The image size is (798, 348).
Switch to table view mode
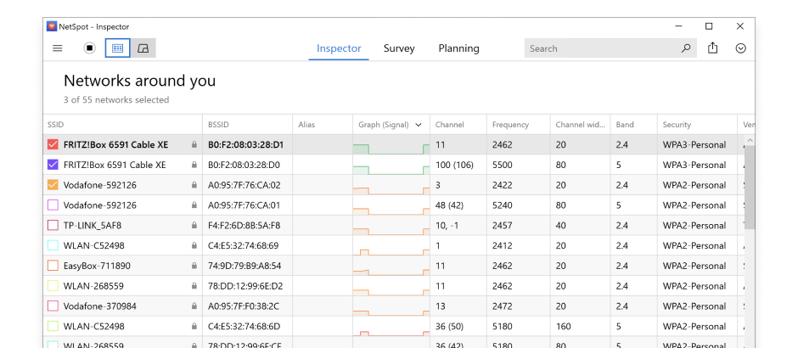(x=118, y=48)
